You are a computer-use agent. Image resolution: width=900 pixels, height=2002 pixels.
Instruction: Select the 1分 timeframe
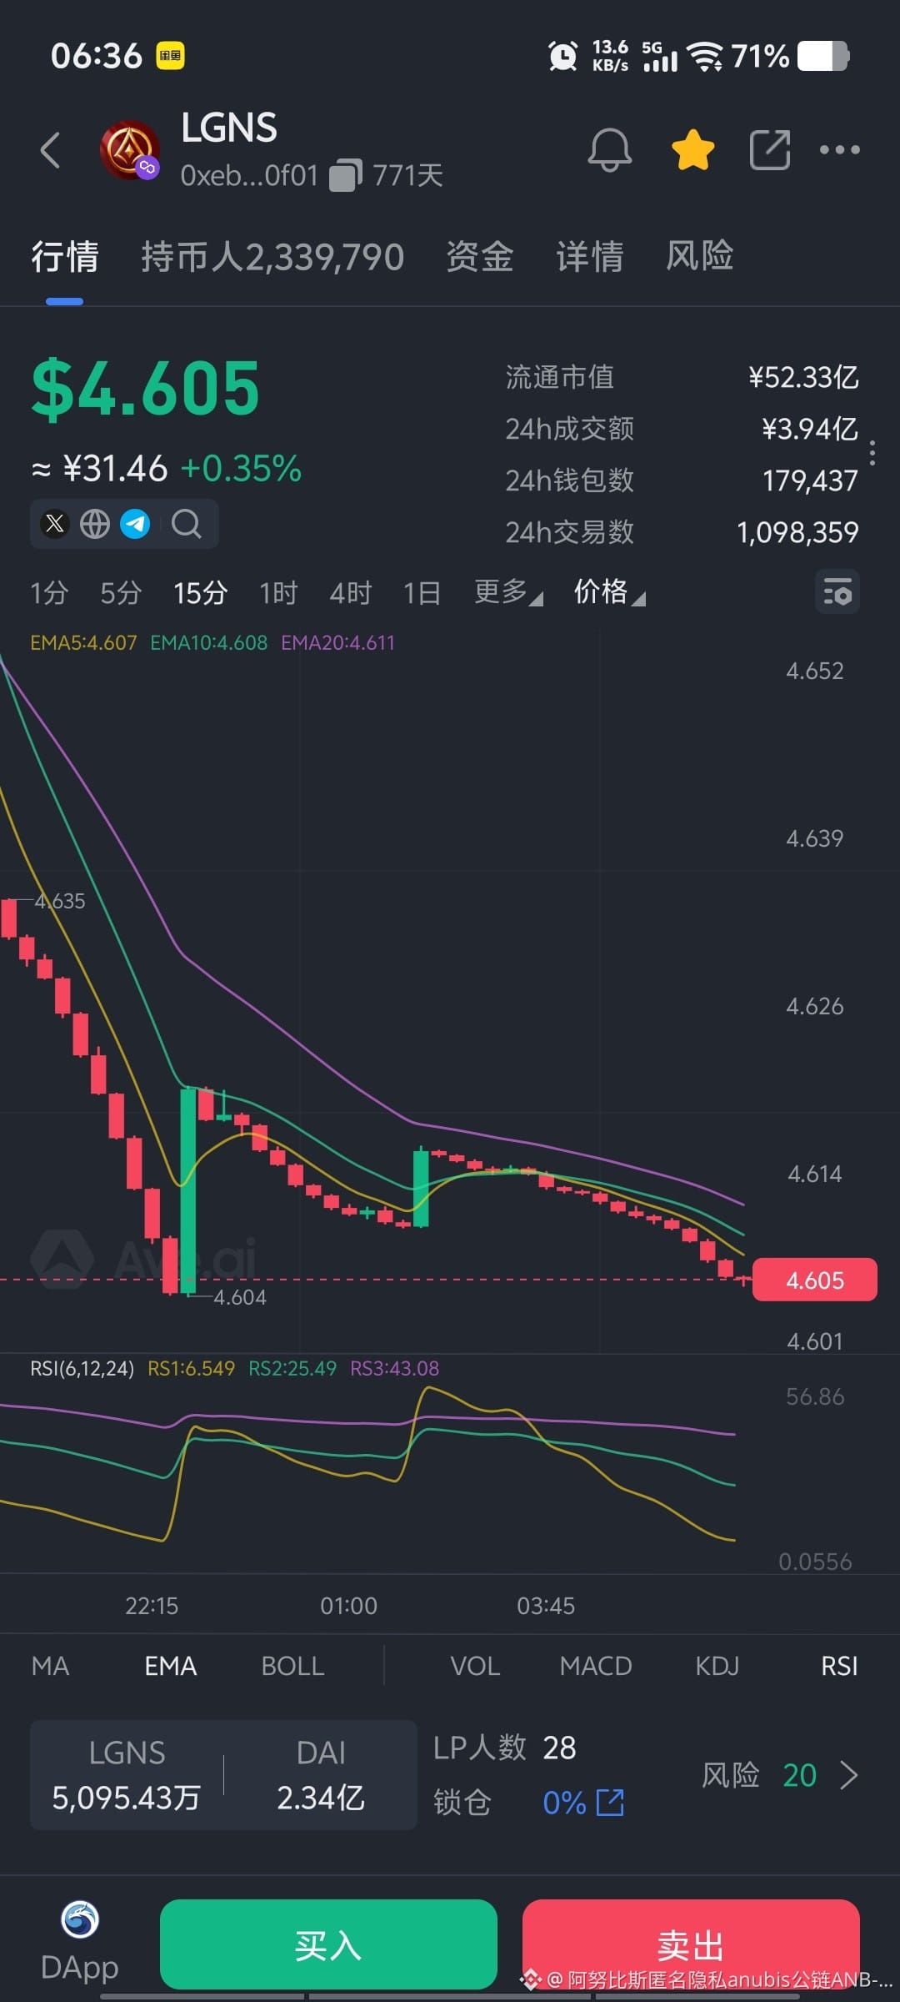pyautogui.click(x=49, y=592)
